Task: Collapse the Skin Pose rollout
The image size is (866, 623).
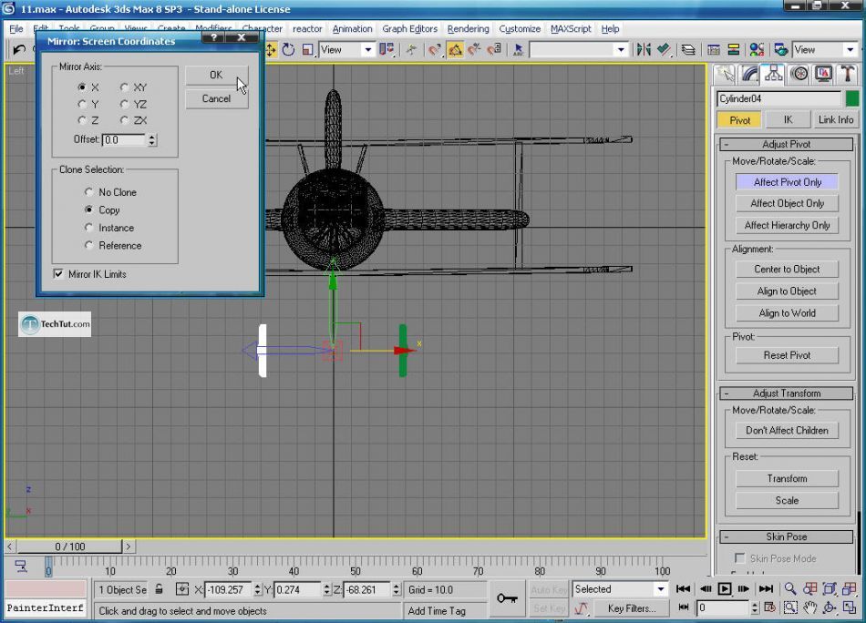Action: pyautogui.click(x=786, y=536)
